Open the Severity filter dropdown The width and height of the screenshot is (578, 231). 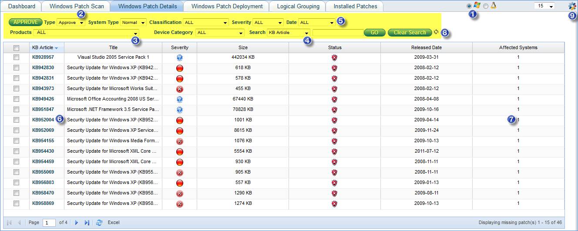(x=268, y=23)
